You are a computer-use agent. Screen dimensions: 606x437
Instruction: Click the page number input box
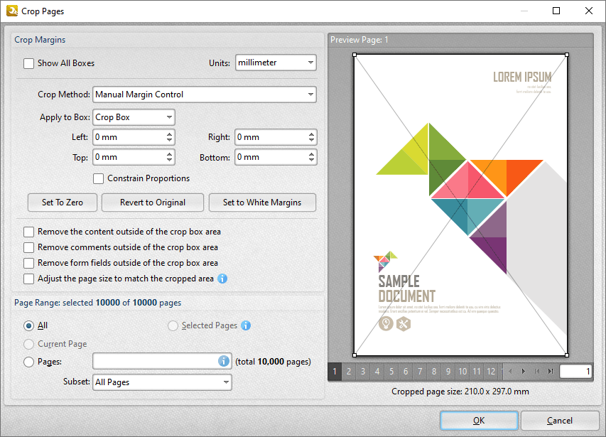[x=575, y=371]
